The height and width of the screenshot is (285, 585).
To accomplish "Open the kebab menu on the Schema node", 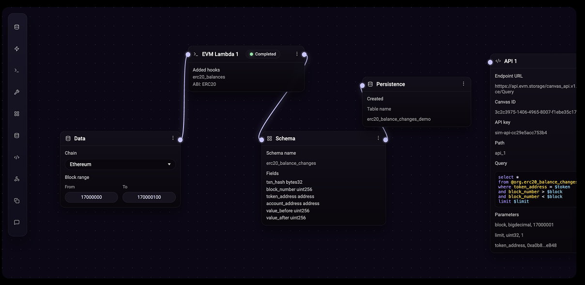I will coord(378,138).
